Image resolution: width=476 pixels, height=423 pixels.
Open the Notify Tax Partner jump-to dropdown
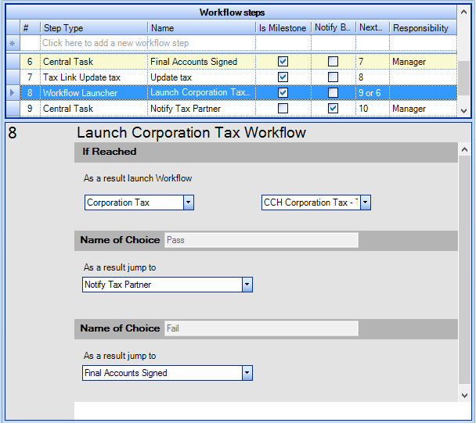coord(247,285)
